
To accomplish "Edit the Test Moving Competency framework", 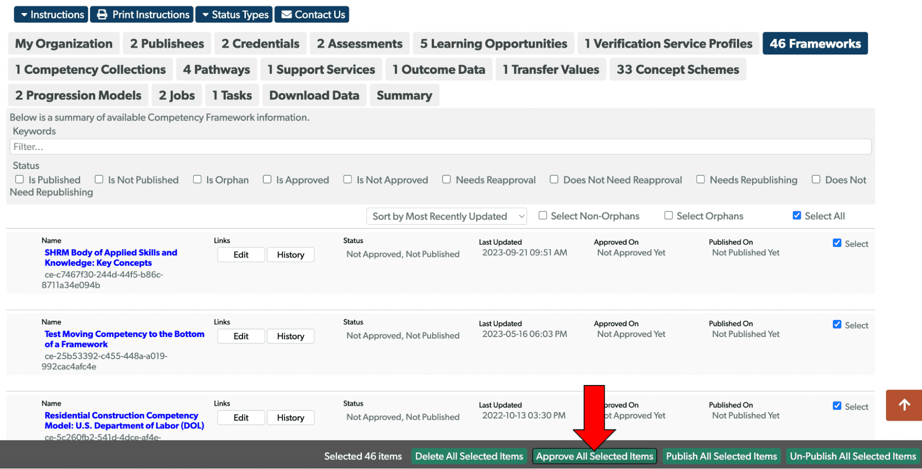I will (241, 336).
